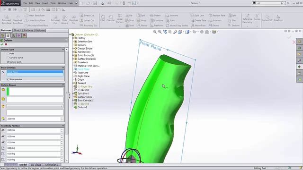Launch the Hole Wizard tool
303x170 pixels.
(x=64, y=20)
